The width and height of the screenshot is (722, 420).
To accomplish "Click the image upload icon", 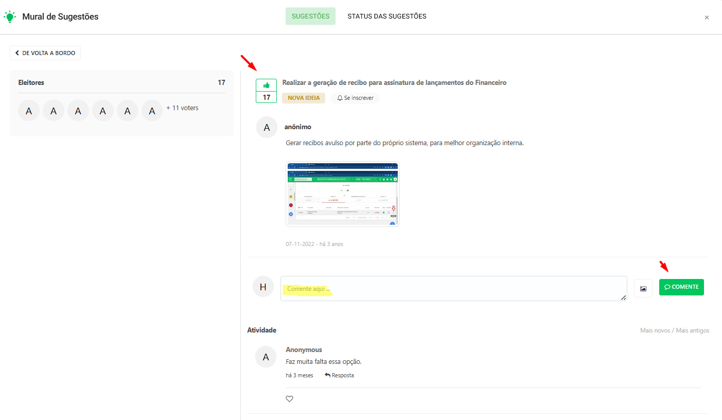I will coord(643,288).
